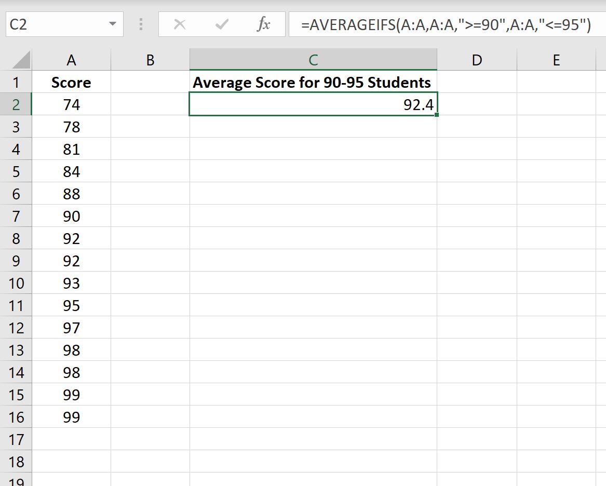606x486 pixels.
Task: Open the Insert Function fx dialog
Action: click(264, 24)
